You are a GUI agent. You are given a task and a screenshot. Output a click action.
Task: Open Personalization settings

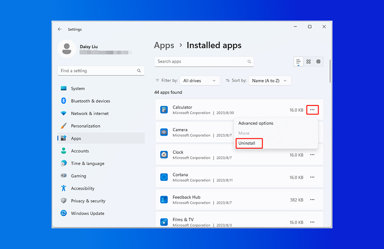pyautogui.click(x=101, y=126)
